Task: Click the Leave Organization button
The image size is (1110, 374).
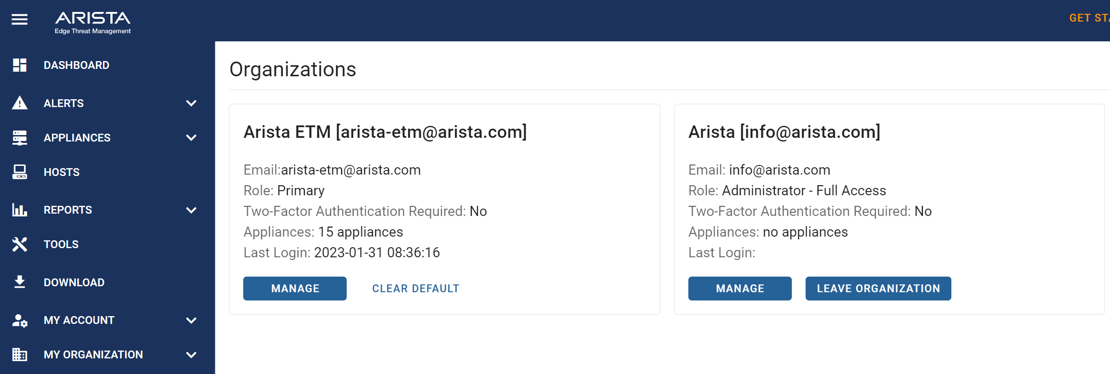Action: pos(878,289)
